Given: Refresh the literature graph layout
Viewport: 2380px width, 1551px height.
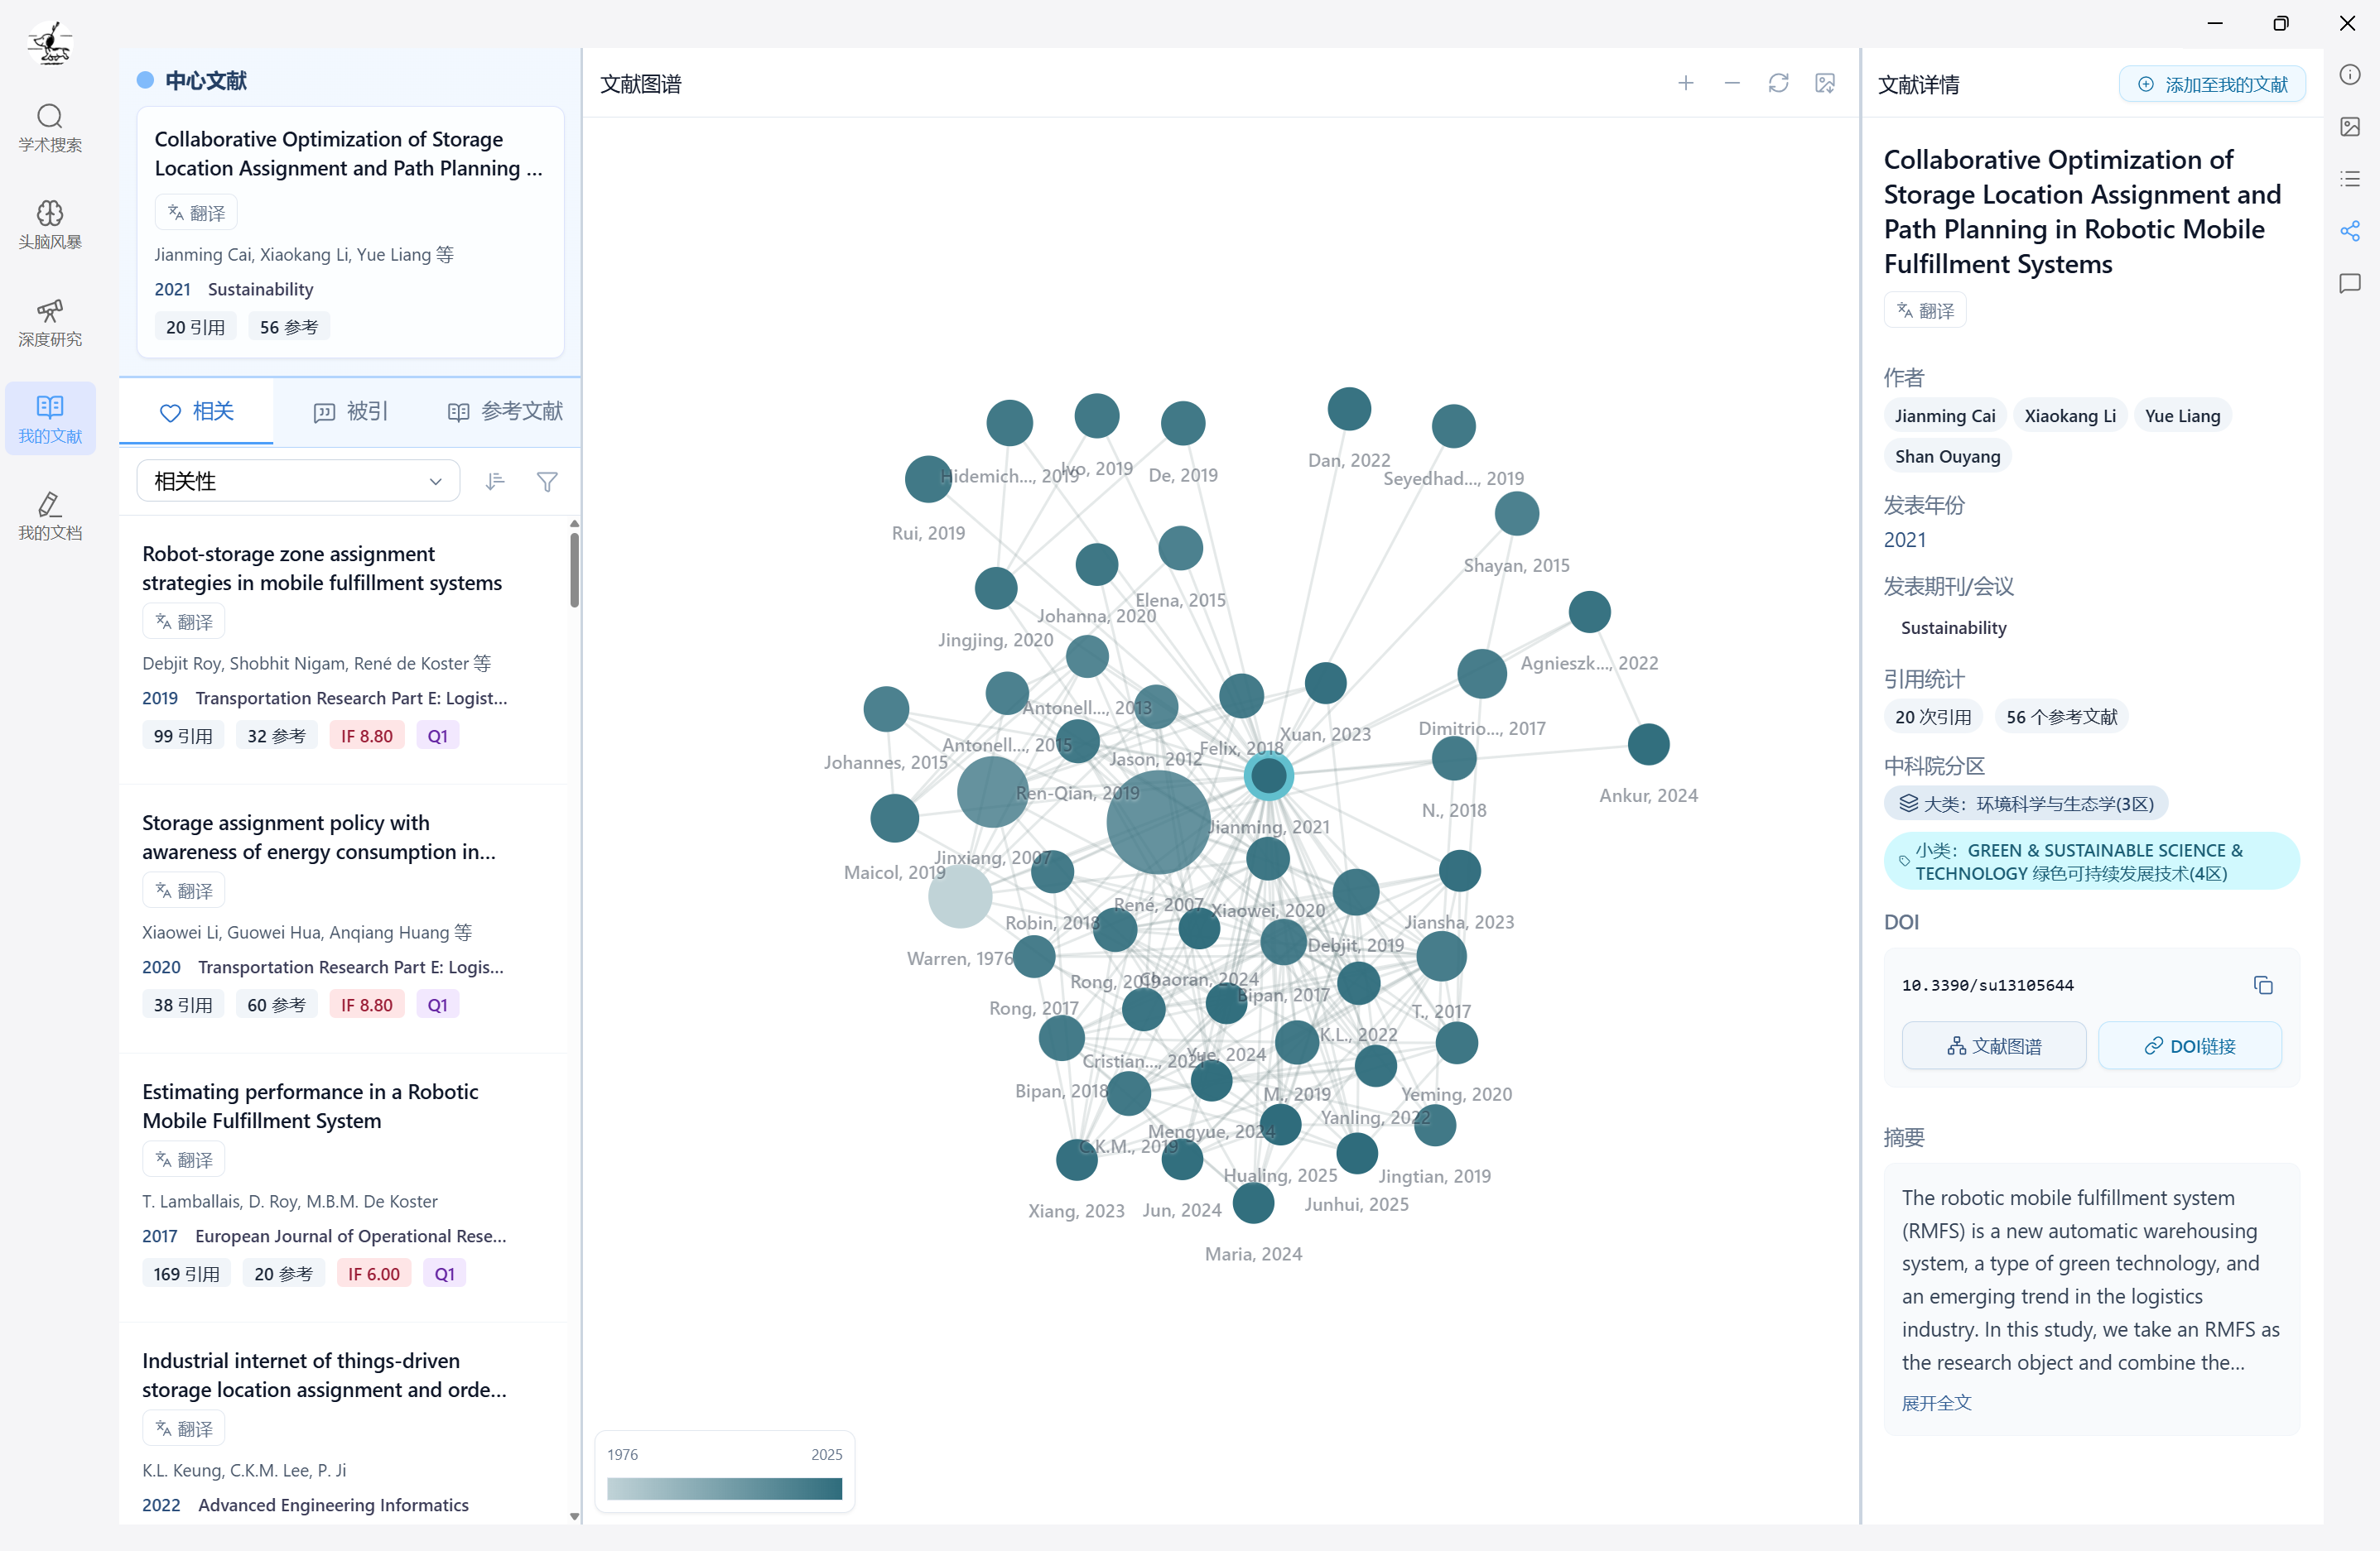Looking at the screenshot, I should click(x=1778, y=84).
